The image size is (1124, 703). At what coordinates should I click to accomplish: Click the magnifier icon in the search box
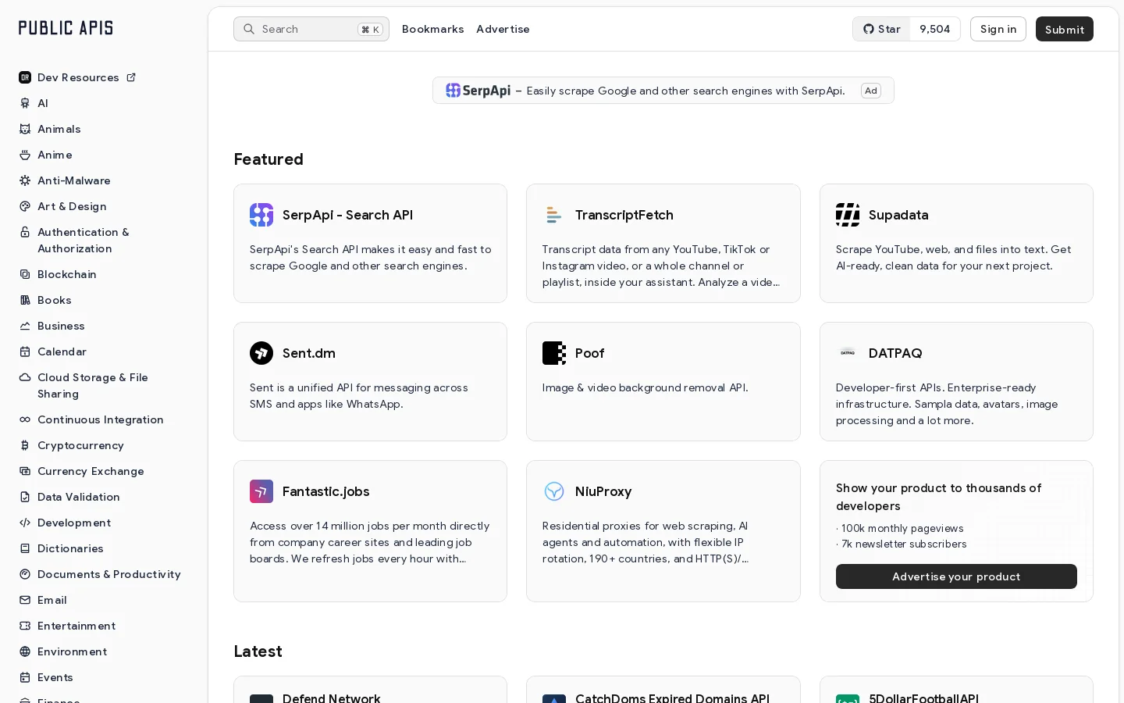click(x=249, y=29)
